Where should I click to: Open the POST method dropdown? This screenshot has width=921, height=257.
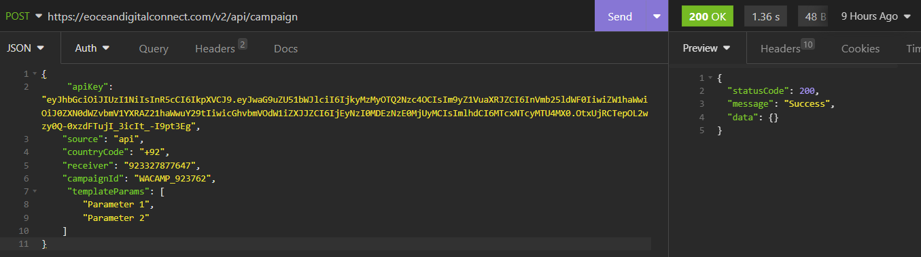click(24, 16)
